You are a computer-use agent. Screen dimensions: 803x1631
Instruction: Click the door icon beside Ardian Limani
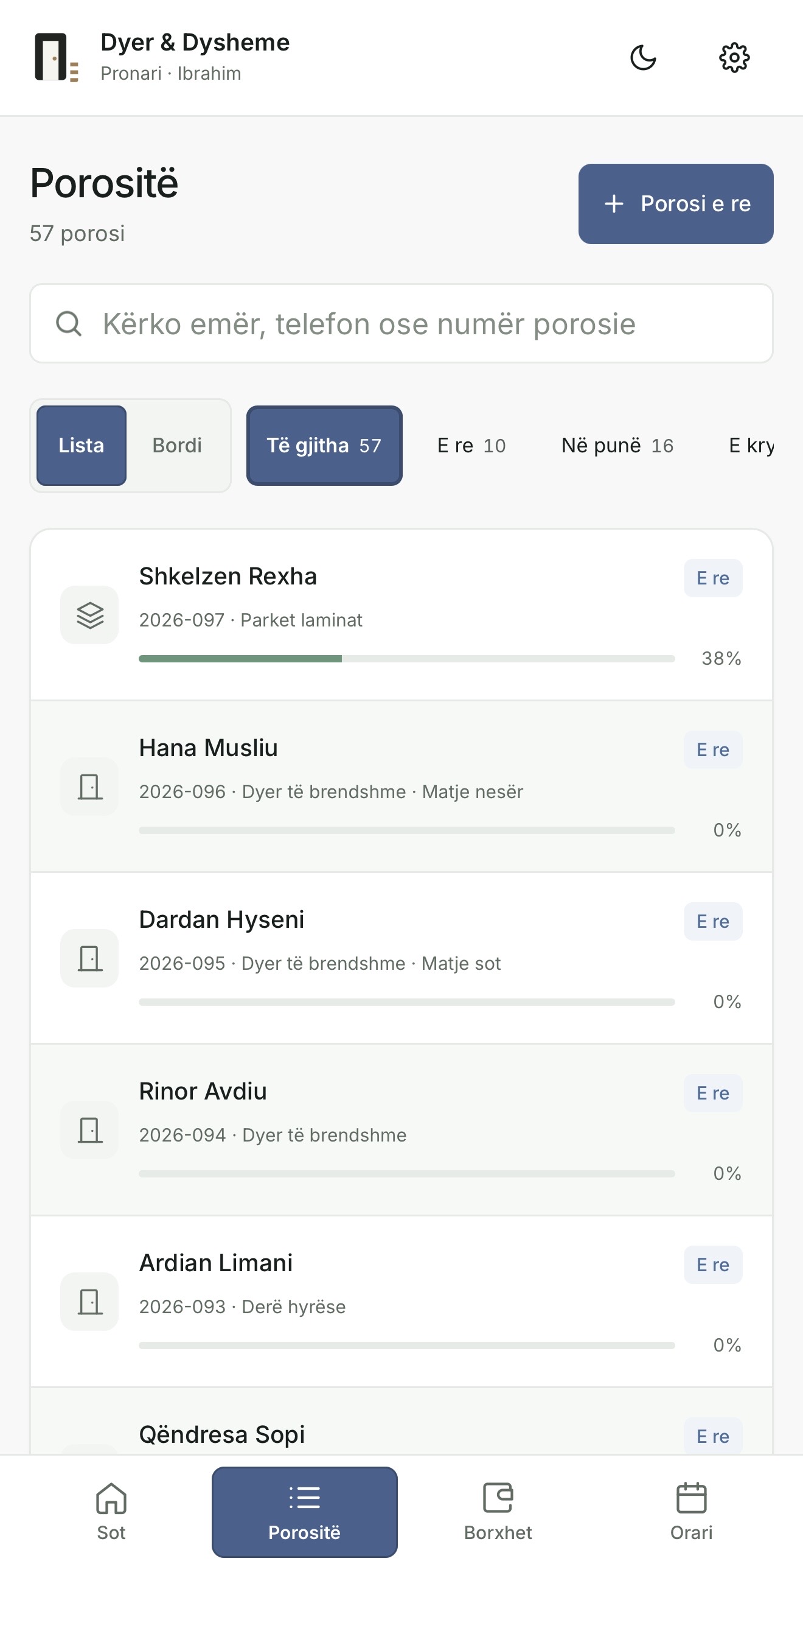[89, 1301]
